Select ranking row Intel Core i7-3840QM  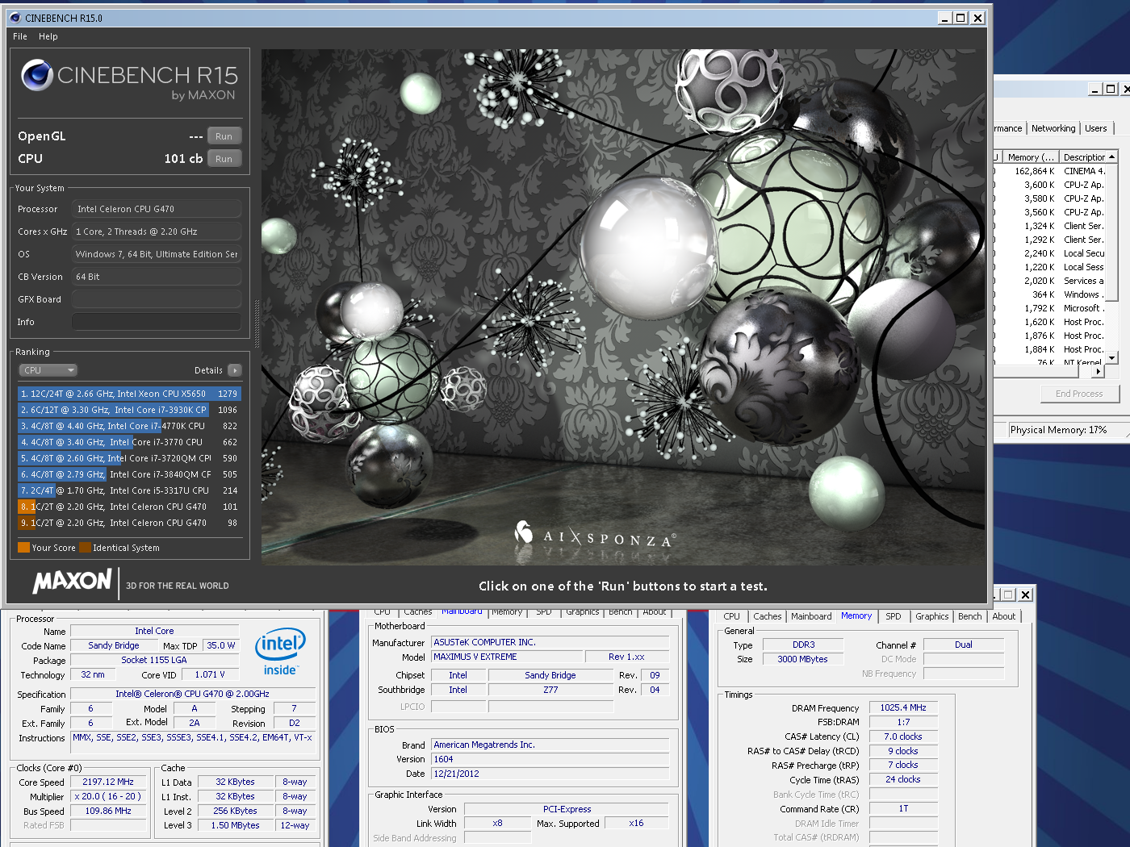point(129,474)
